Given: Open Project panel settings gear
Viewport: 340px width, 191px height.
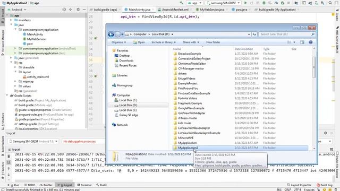Looking at the screenshot, I should (x=78, y=10).
